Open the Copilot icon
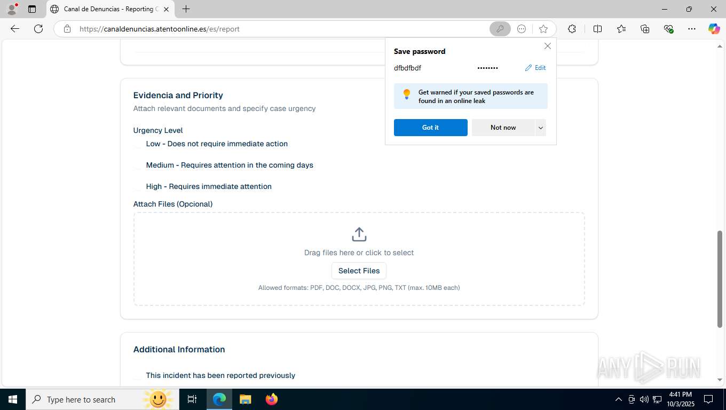The height and width of the screenshot is (410, 726). (x=714, y=29)
